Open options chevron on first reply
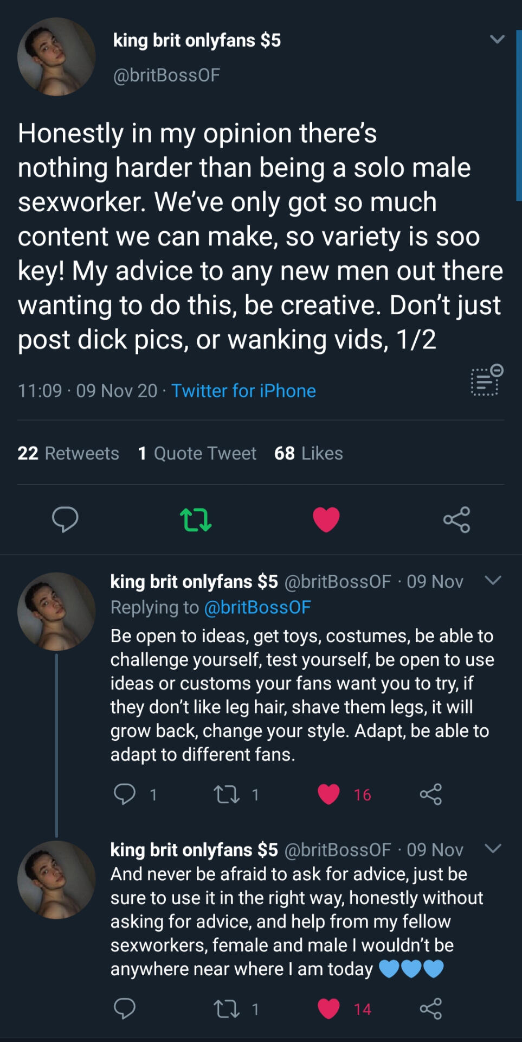This screenshot has width=522, height=1042. point(493,580)
